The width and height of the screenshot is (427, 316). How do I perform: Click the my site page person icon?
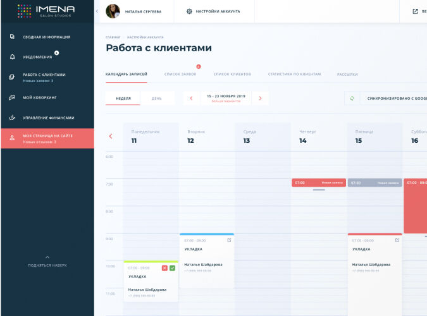coord(12,138)
